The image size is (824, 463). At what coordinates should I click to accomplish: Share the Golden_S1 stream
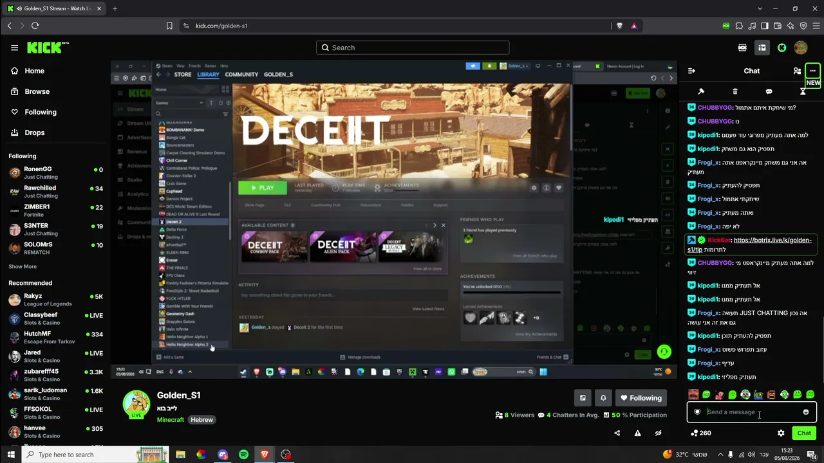[x=617, y=433]
